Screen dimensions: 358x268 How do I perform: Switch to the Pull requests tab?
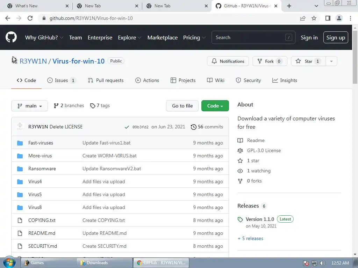pyautogui.click(x=106, y=81)
